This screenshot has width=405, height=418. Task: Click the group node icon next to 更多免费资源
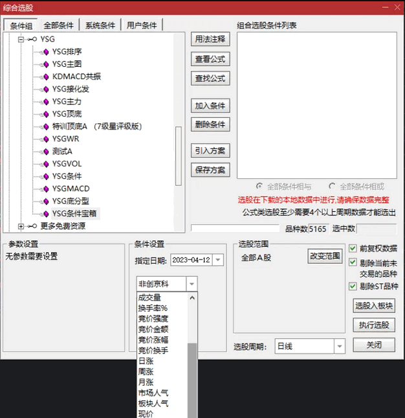(32, 226)
